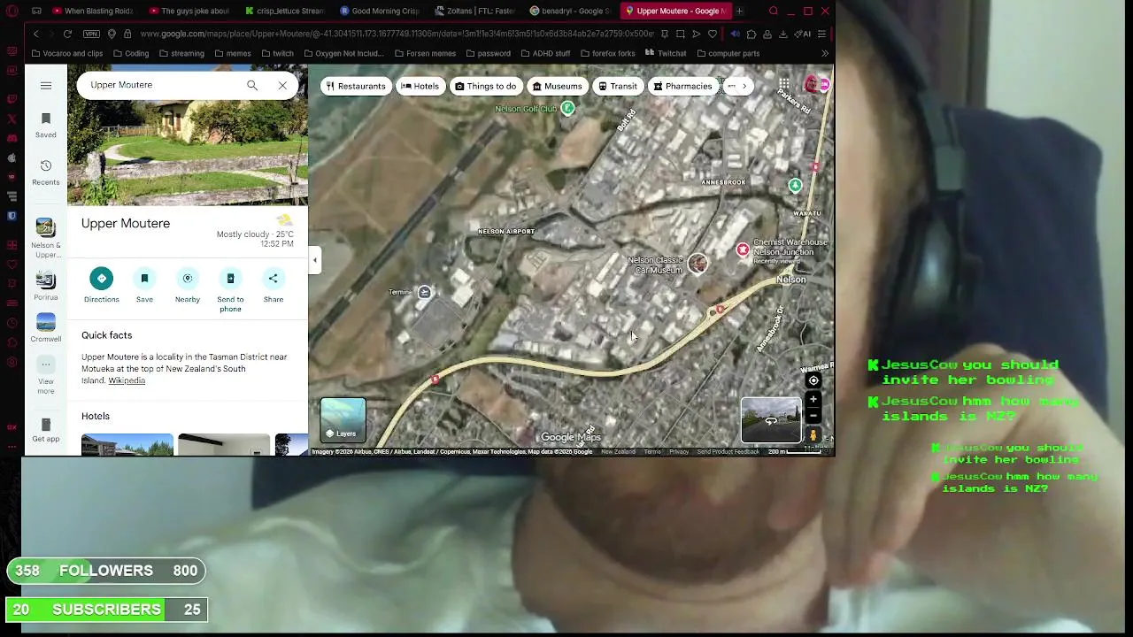
Task: Open Google account avatar menu
Action: (813, 85)
